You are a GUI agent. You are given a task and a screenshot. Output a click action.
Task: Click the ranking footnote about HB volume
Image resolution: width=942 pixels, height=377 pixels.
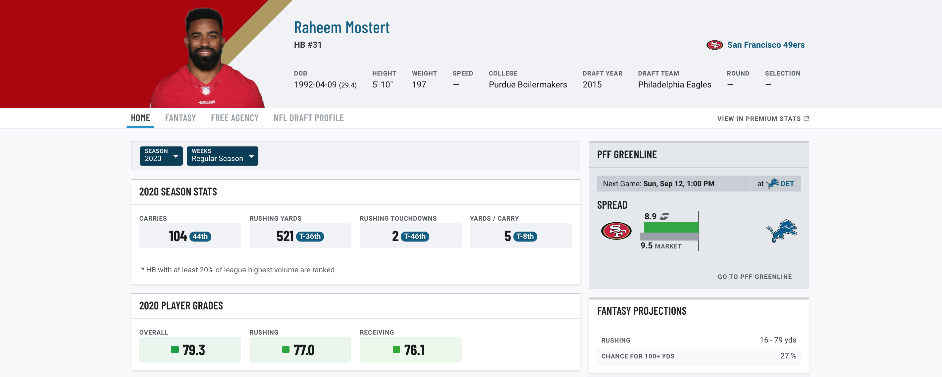point(238,270)
